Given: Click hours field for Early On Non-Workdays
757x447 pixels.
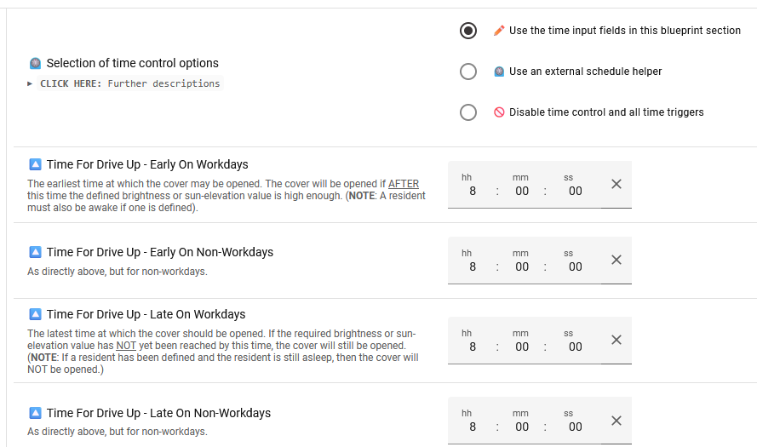Looking at the screenshot, I should tap(472, 267).
